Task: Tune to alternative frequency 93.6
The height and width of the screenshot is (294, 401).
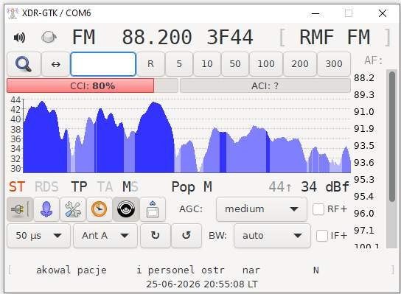Action: tap(364, 163)
